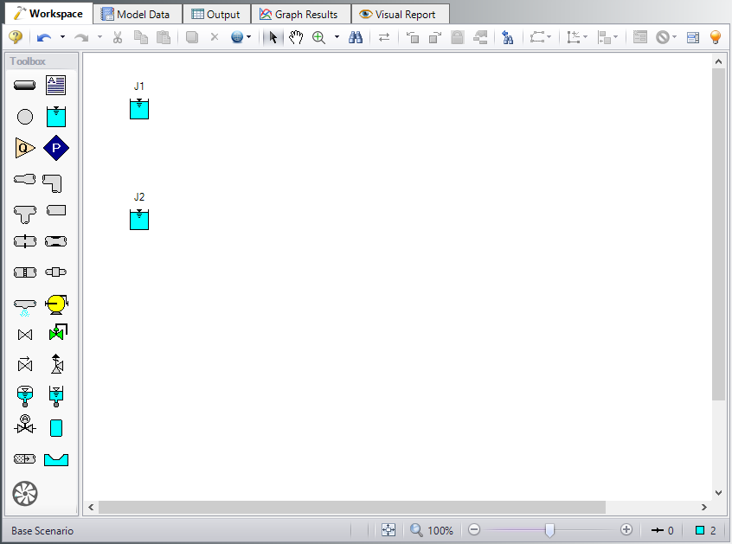Click the Delete X icon
Screen dimensions: 732x544
point(215,37)
